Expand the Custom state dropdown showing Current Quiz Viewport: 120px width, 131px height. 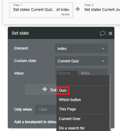(81, 61)
